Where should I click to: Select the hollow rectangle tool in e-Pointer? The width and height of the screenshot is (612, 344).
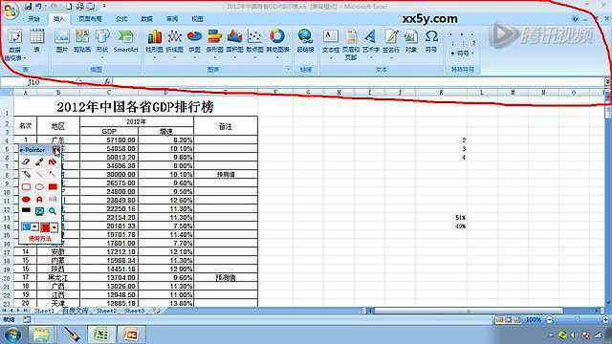pos(26,187)
